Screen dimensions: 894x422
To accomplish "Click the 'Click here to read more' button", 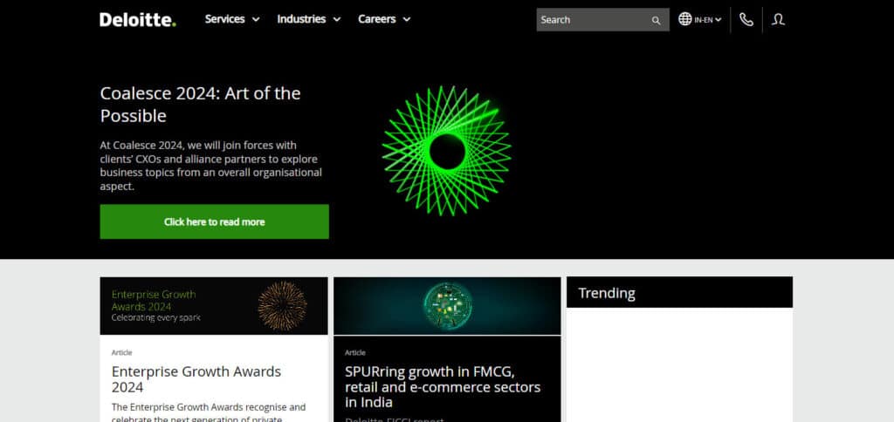I will (x=215, y=221).
